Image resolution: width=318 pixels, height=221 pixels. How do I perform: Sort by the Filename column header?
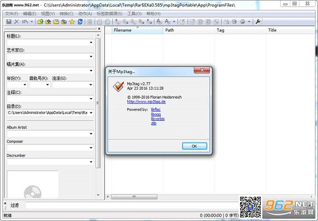tap(137, 30)
